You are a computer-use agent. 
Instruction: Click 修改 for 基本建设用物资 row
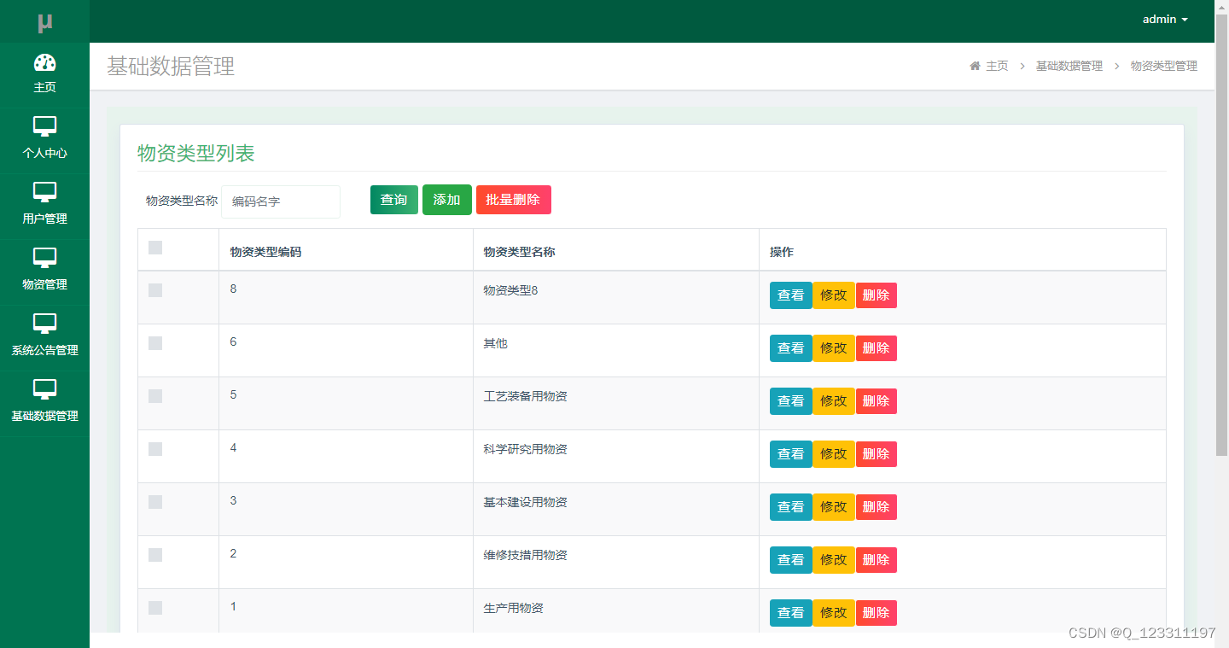pos(834,507)
